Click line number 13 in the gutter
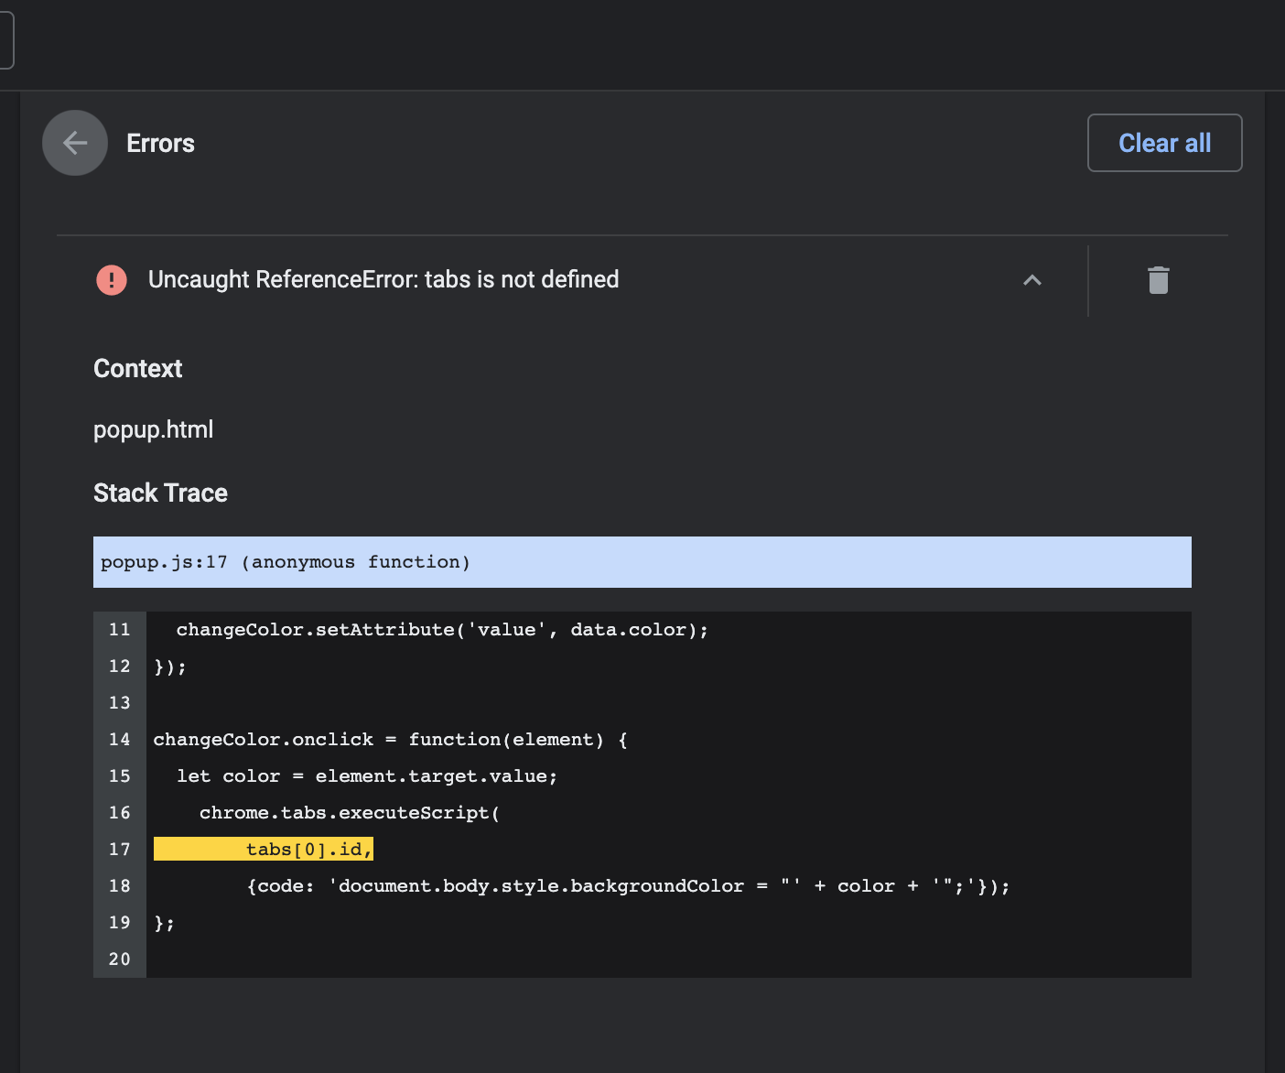 coord(120,703)
